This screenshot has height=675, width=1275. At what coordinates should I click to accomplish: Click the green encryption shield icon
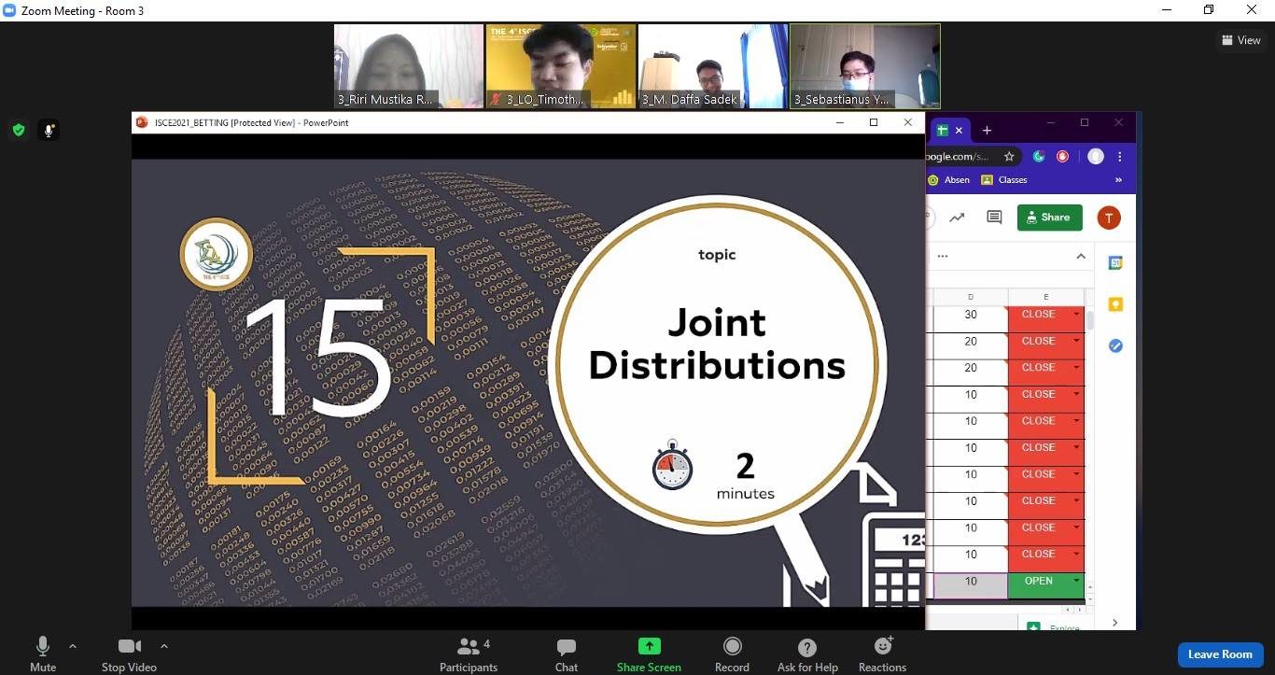[x=19, y=130]
